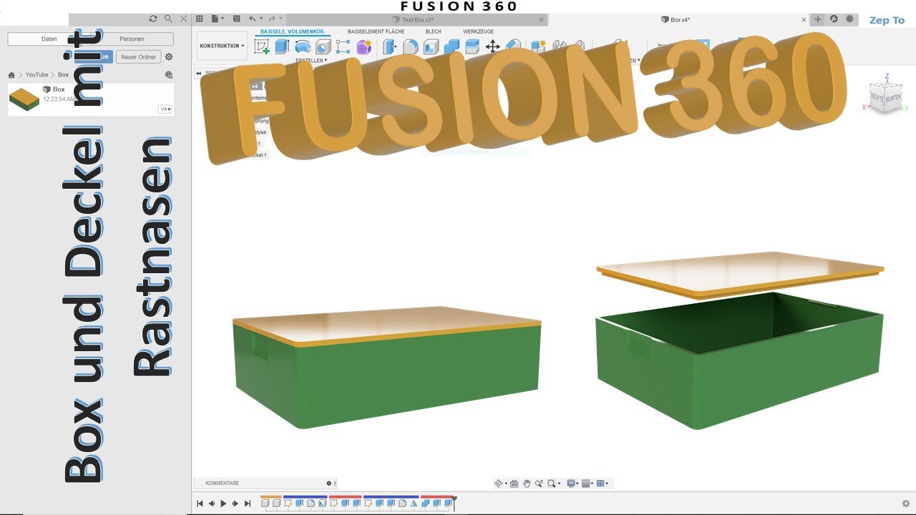Open the Box design thumbnail
This screenshot has height=515, width=916.
[x=24, y=101]
